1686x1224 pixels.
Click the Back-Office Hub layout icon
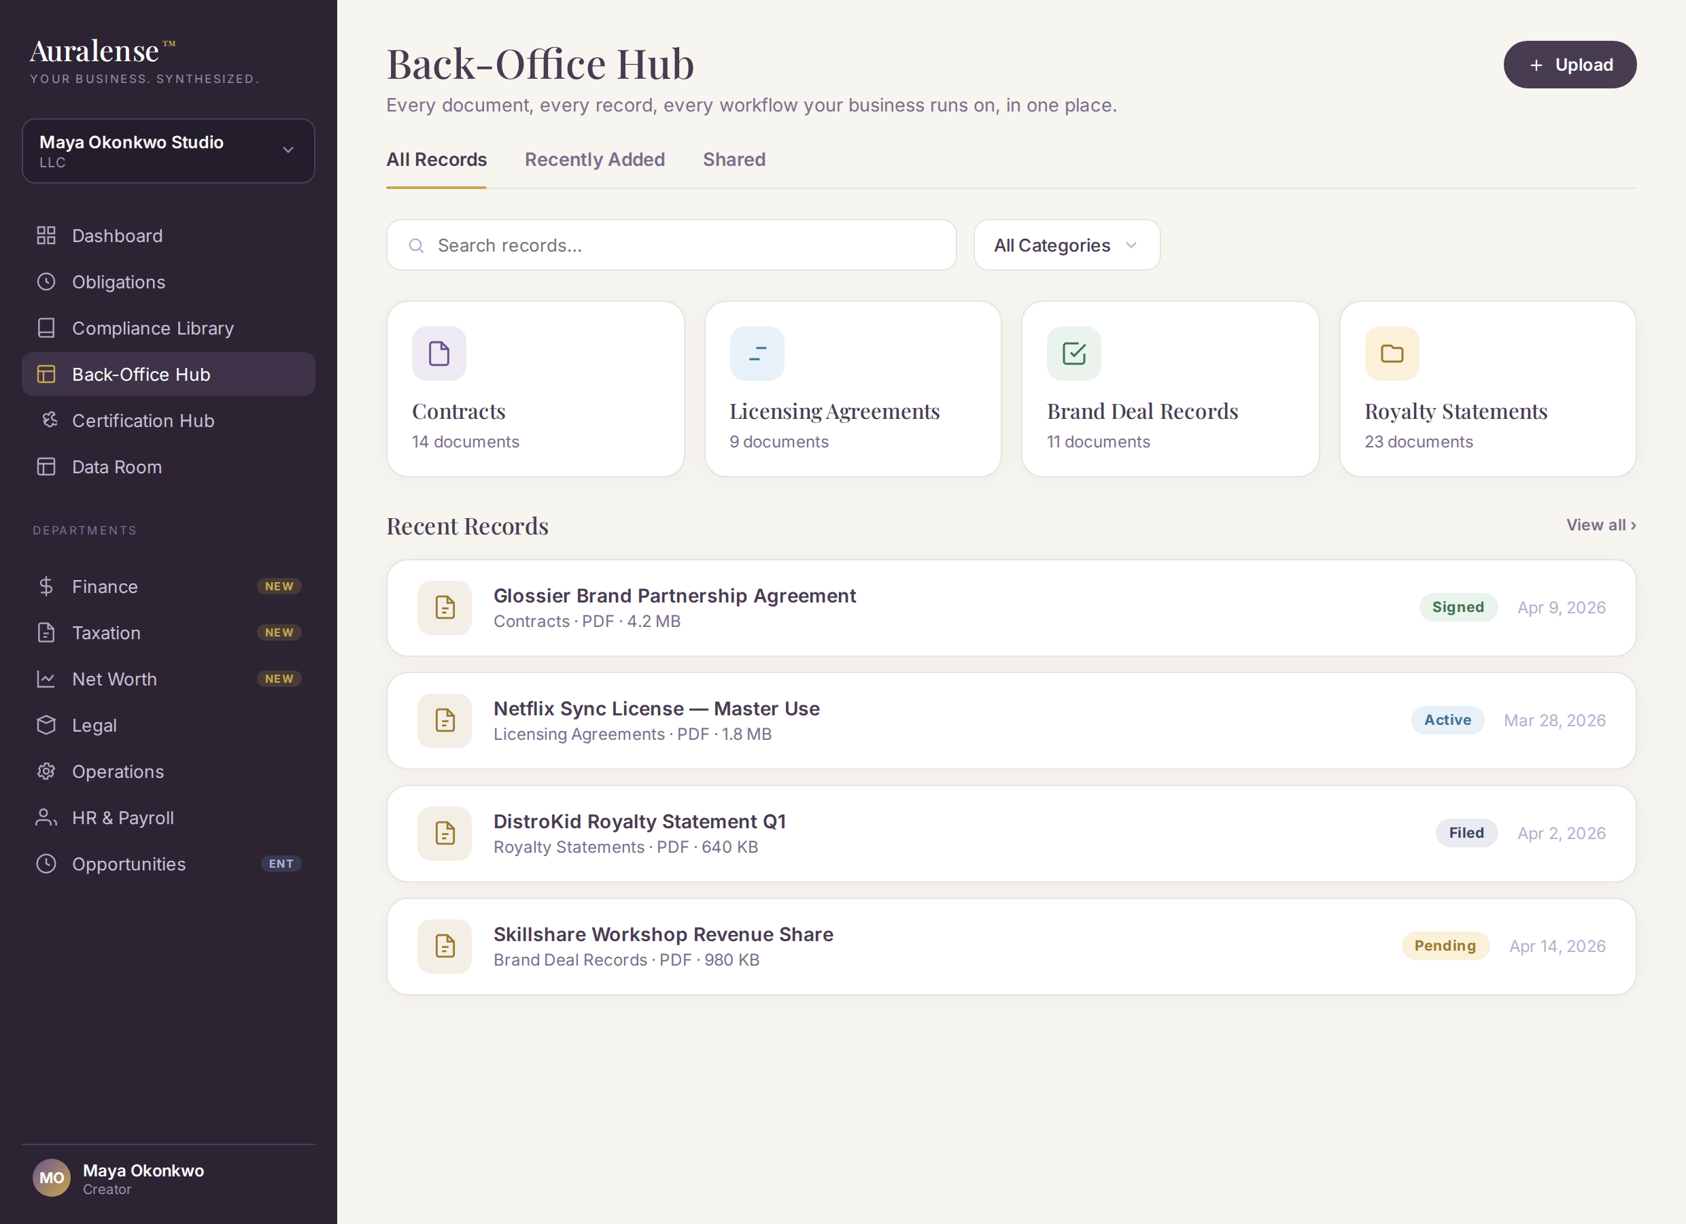pos(46,374)
